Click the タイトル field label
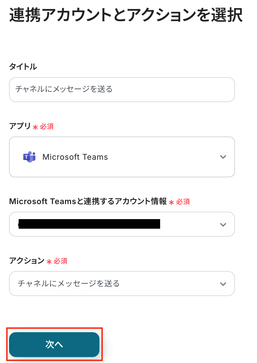Image resolution: width=257 pixels, height=363 pixels. click(23, 67)
